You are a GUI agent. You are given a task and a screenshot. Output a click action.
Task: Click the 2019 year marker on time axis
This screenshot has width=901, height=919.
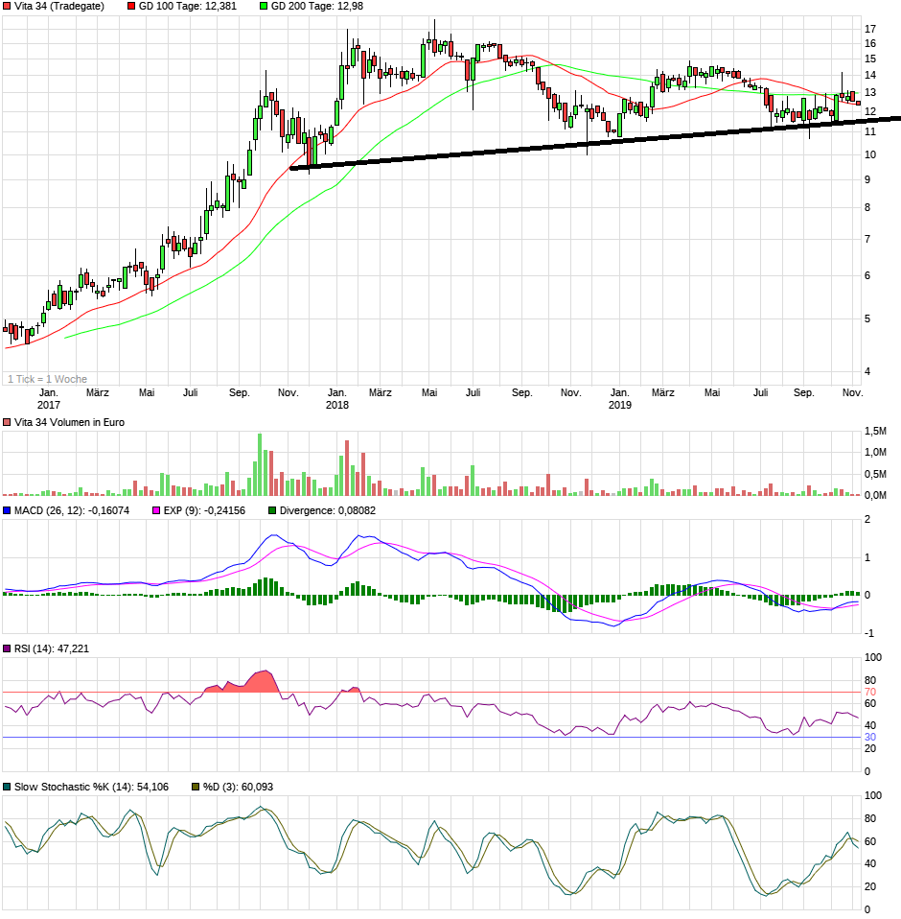point(620,405)
